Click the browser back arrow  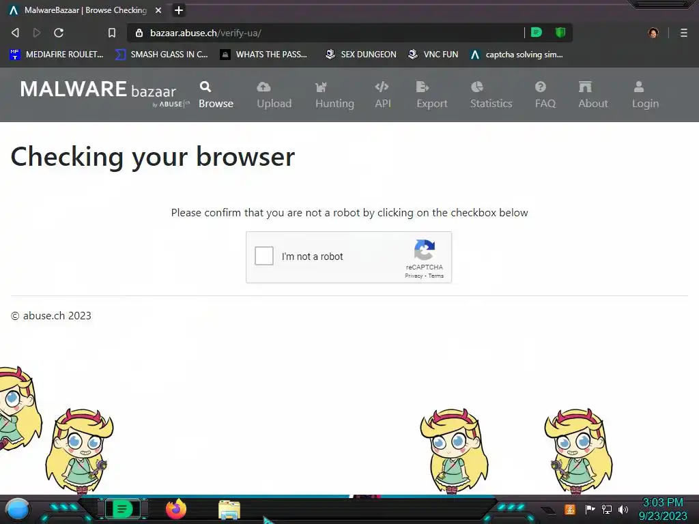click(x=15, y=33)
